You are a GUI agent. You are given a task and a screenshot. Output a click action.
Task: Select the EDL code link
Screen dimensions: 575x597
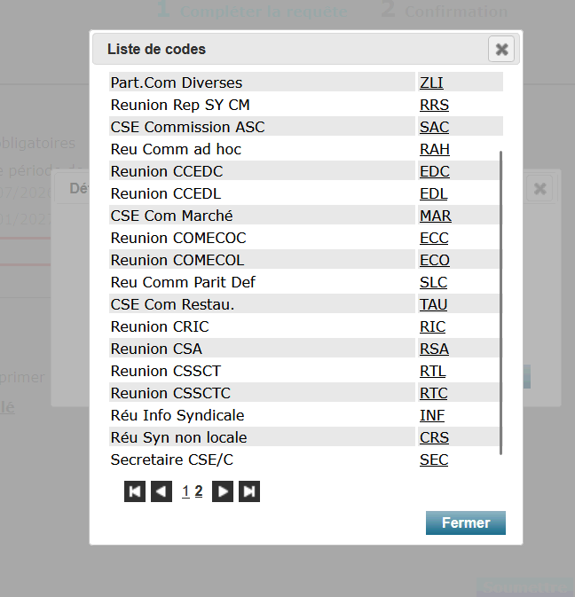coord(433,193)
